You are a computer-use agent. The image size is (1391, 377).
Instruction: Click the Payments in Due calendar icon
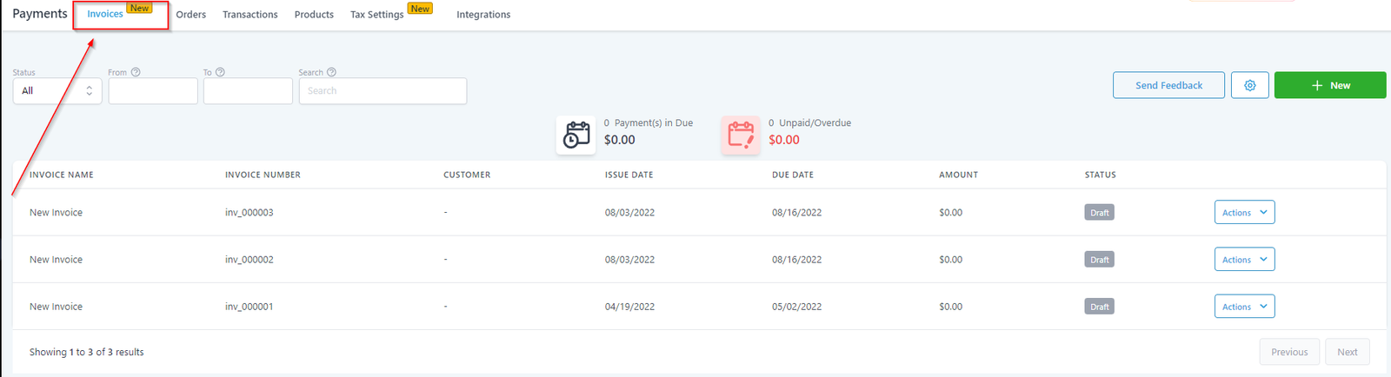pos(576,136)
